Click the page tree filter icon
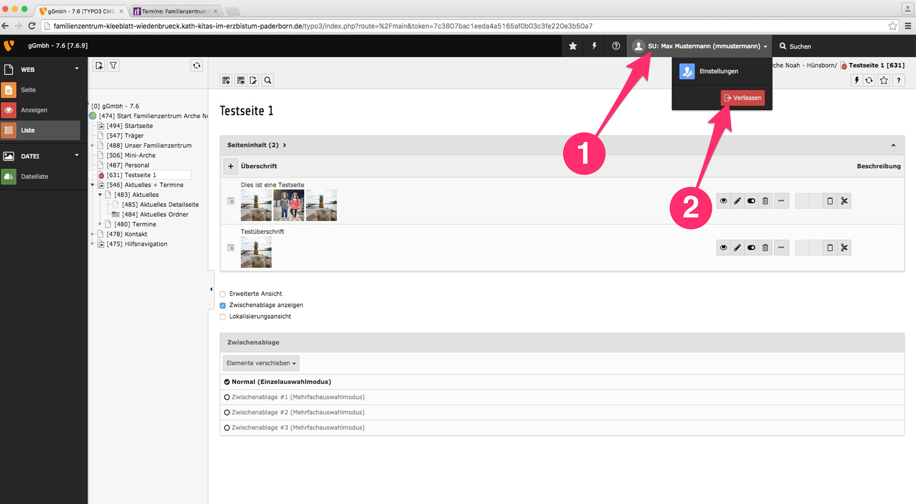916x504 pixels. pyautogui.click(x=113, y=65)
